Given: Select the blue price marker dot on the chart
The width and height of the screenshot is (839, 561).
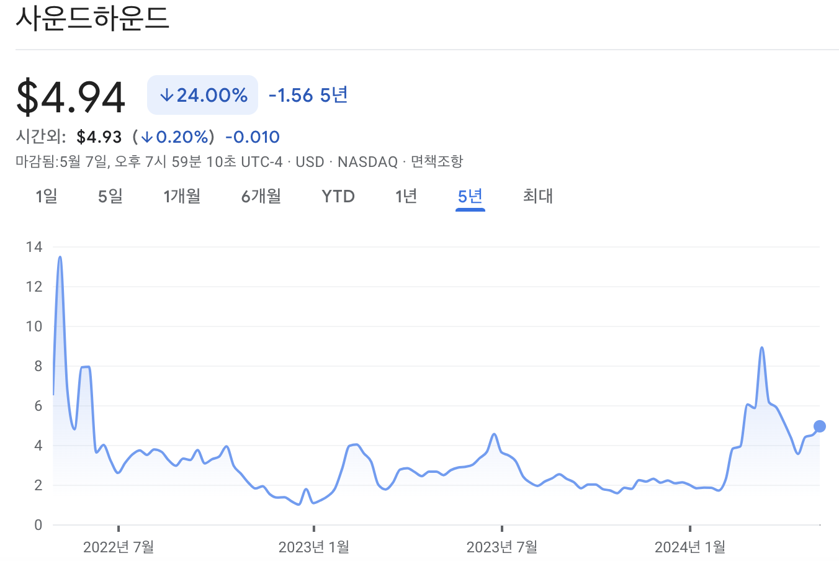Looking at the screenshot, I should (819, 426).
